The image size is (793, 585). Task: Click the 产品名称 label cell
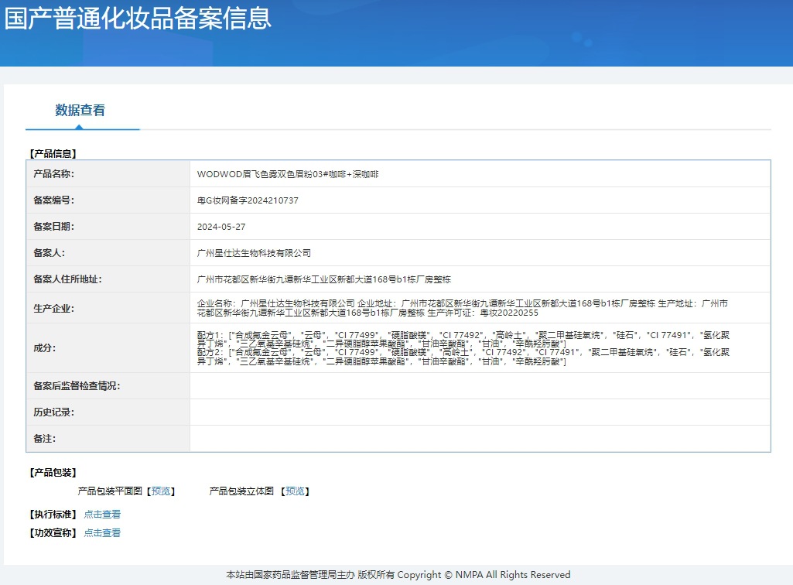pyautogui.click(x=108, y=174)
